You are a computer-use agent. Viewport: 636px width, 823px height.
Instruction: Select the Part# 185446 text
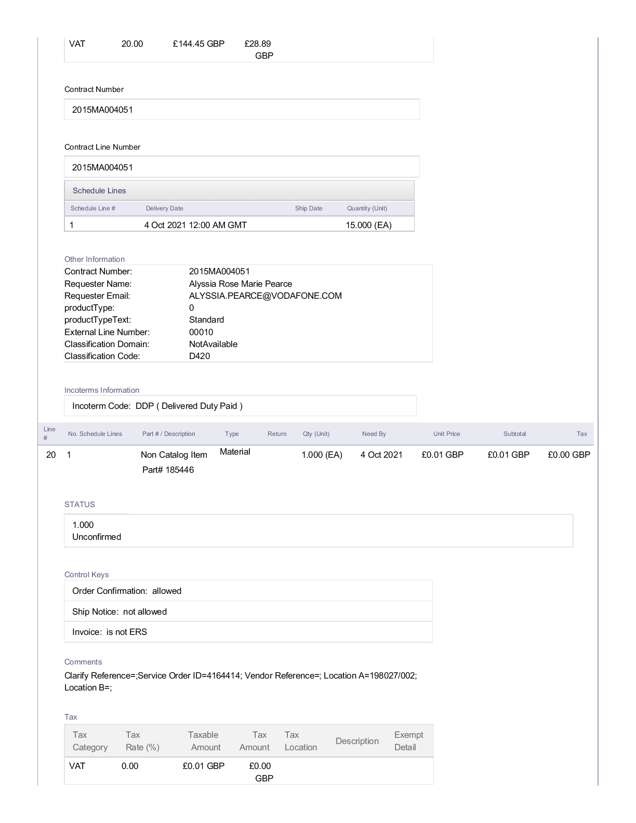coord(168,470)
